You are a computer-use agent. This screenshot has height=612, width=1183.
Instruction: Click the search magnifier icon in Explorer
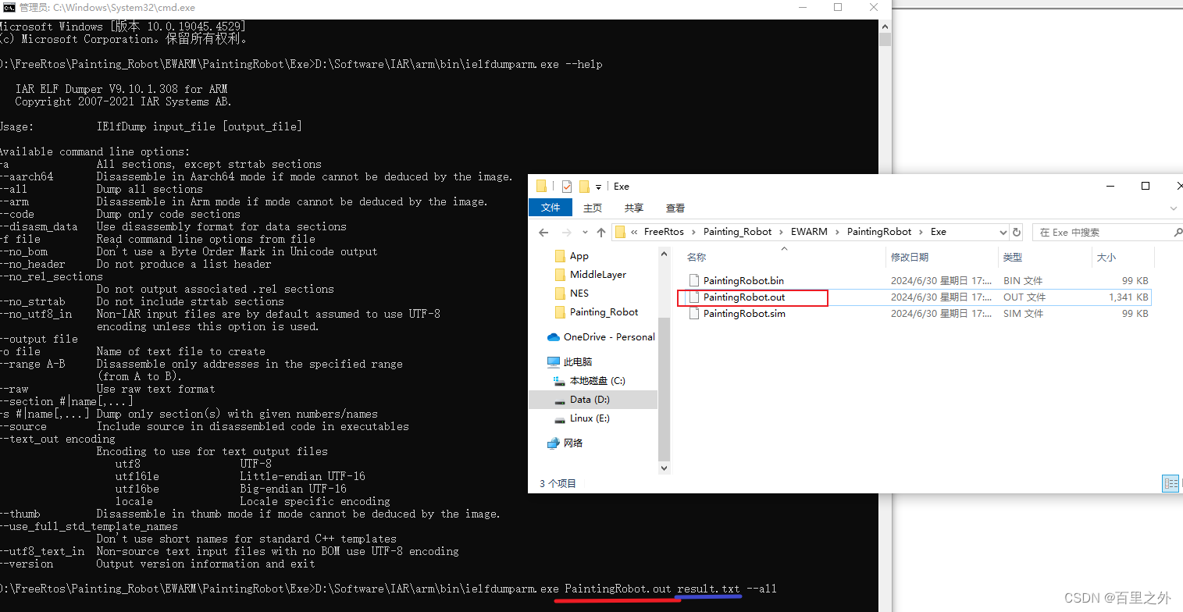1178,232
